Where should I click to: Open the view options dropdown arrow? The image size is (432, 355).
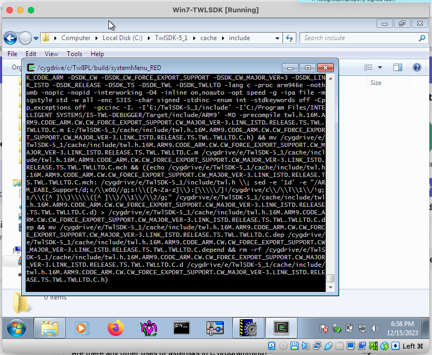pos(380,67)
